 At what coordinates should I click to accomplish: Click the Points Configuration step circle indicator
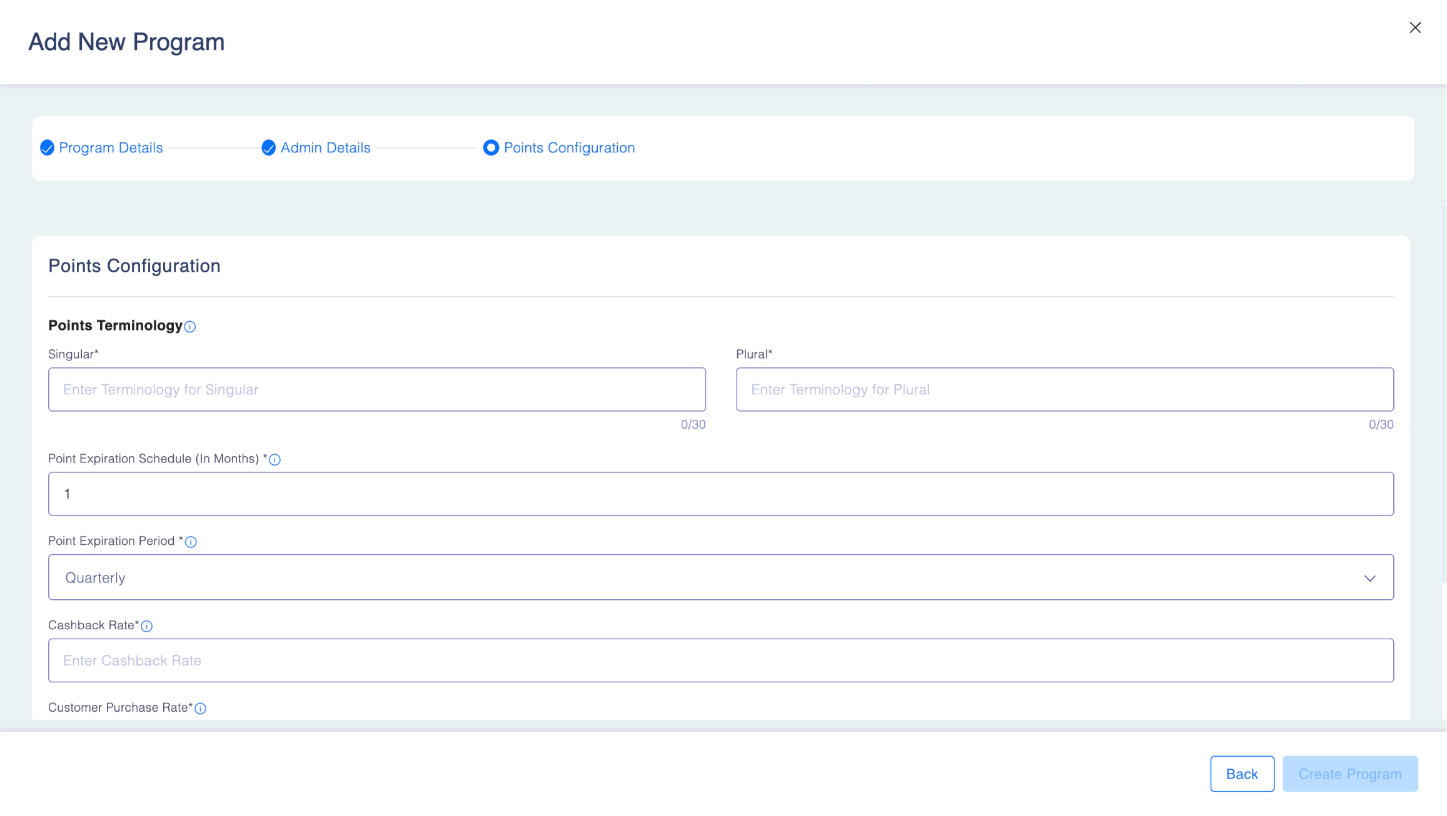(x=491, y=148)
